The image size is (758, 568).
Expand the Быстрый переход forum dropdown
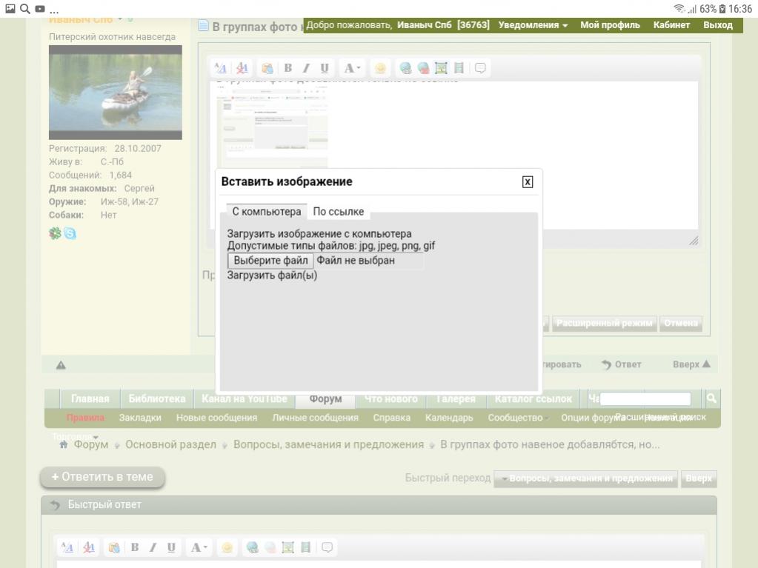point(585,478)
